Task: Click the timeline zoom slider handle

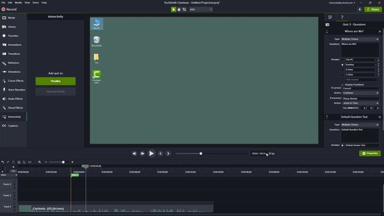Action: [x=63, y=162]
